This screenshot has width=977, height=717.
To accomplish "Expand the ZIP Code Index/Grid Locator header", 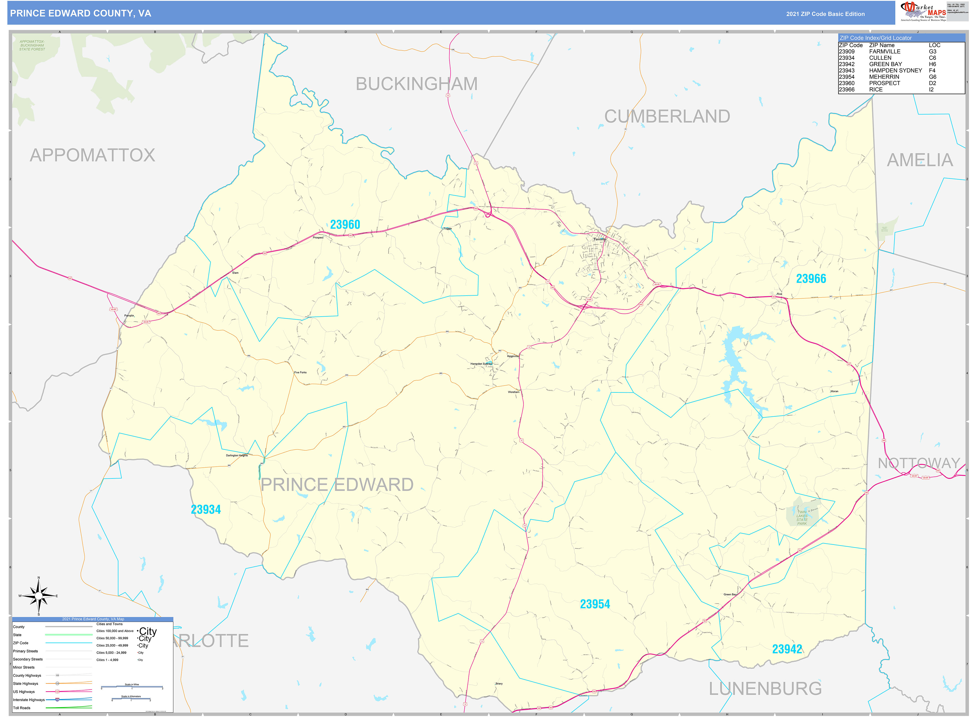I will click(x=876, y=38).
